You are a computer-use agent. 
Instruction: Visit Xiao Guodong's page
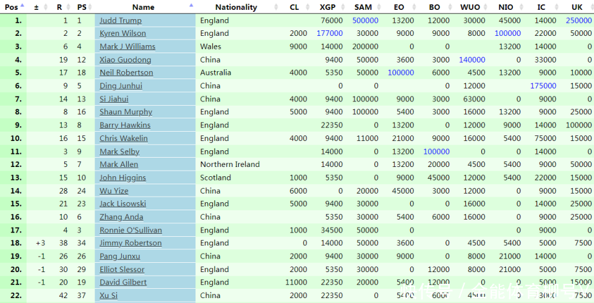125,59
